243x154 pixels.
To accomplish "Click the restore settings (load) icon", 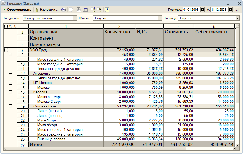I will 93,10.
